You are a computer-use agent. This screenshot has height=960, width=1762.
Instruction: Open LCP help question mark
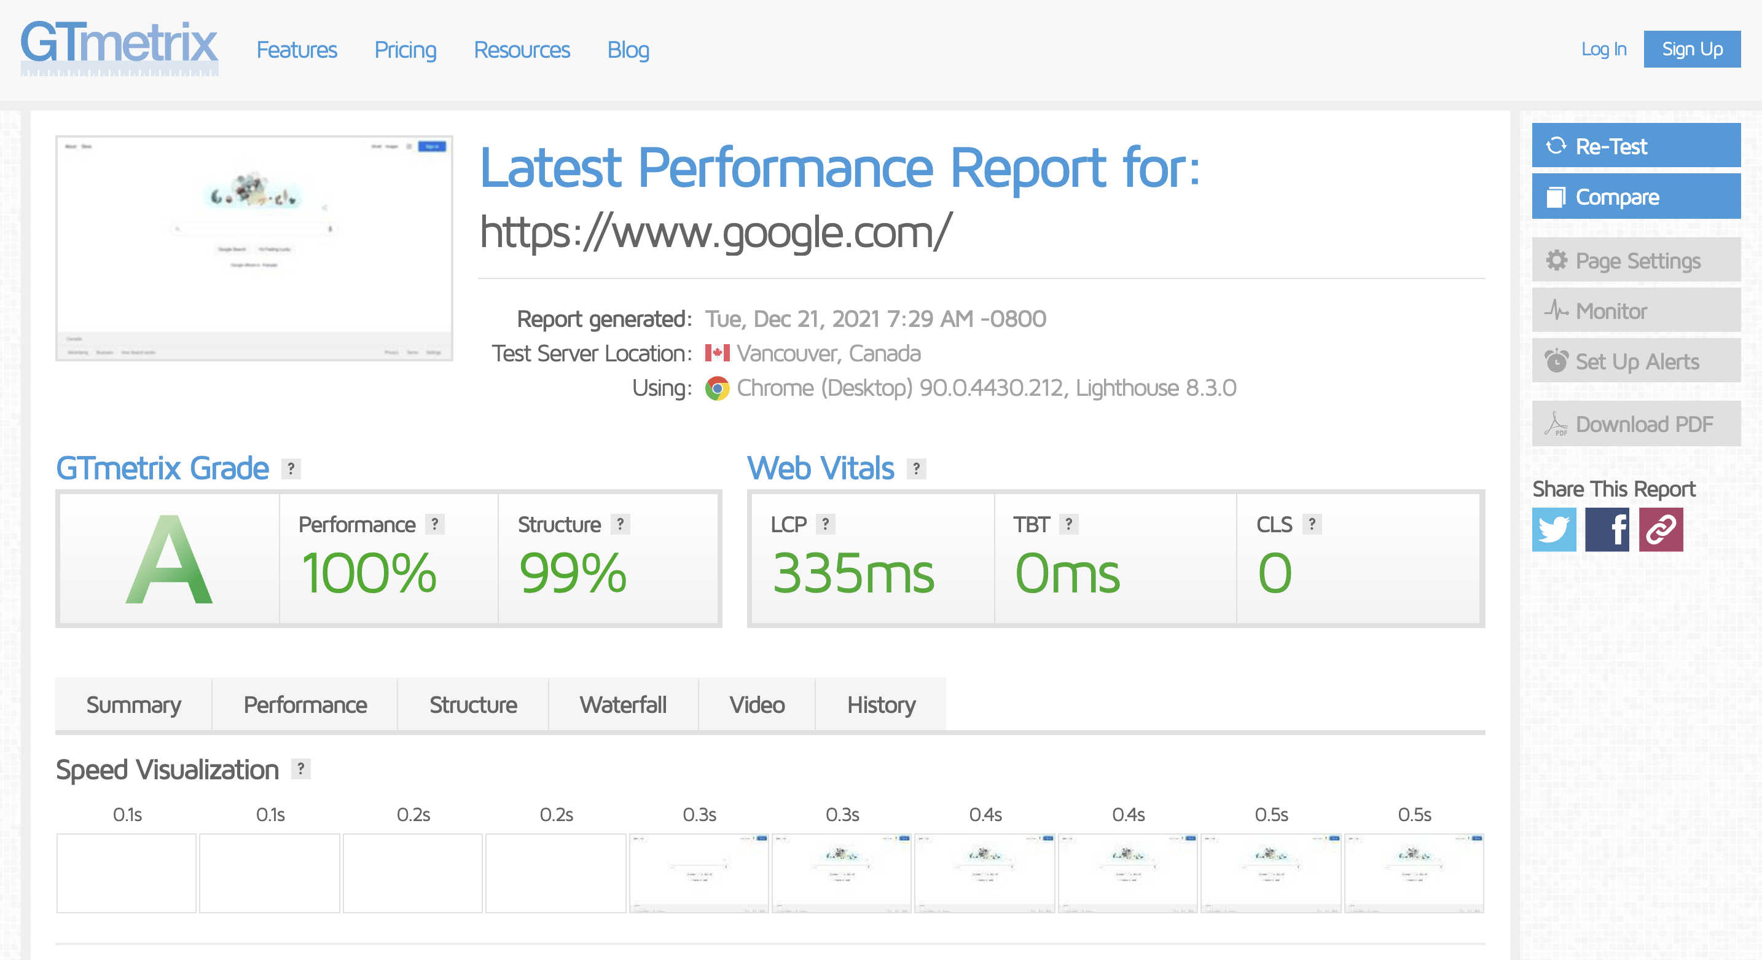825,524
